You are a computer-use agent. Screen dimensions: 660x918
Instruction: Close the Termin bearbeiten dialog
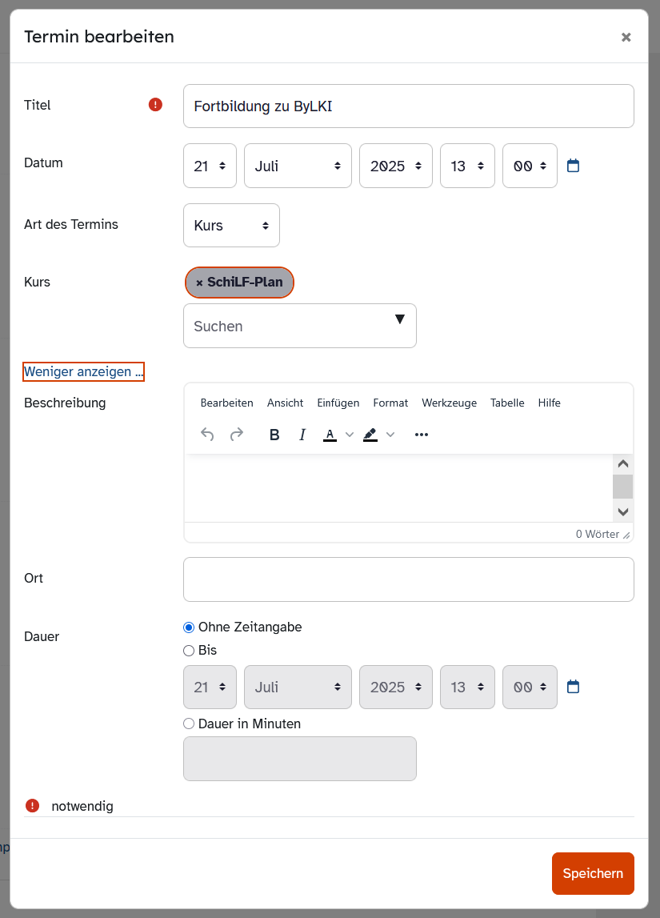626,37
